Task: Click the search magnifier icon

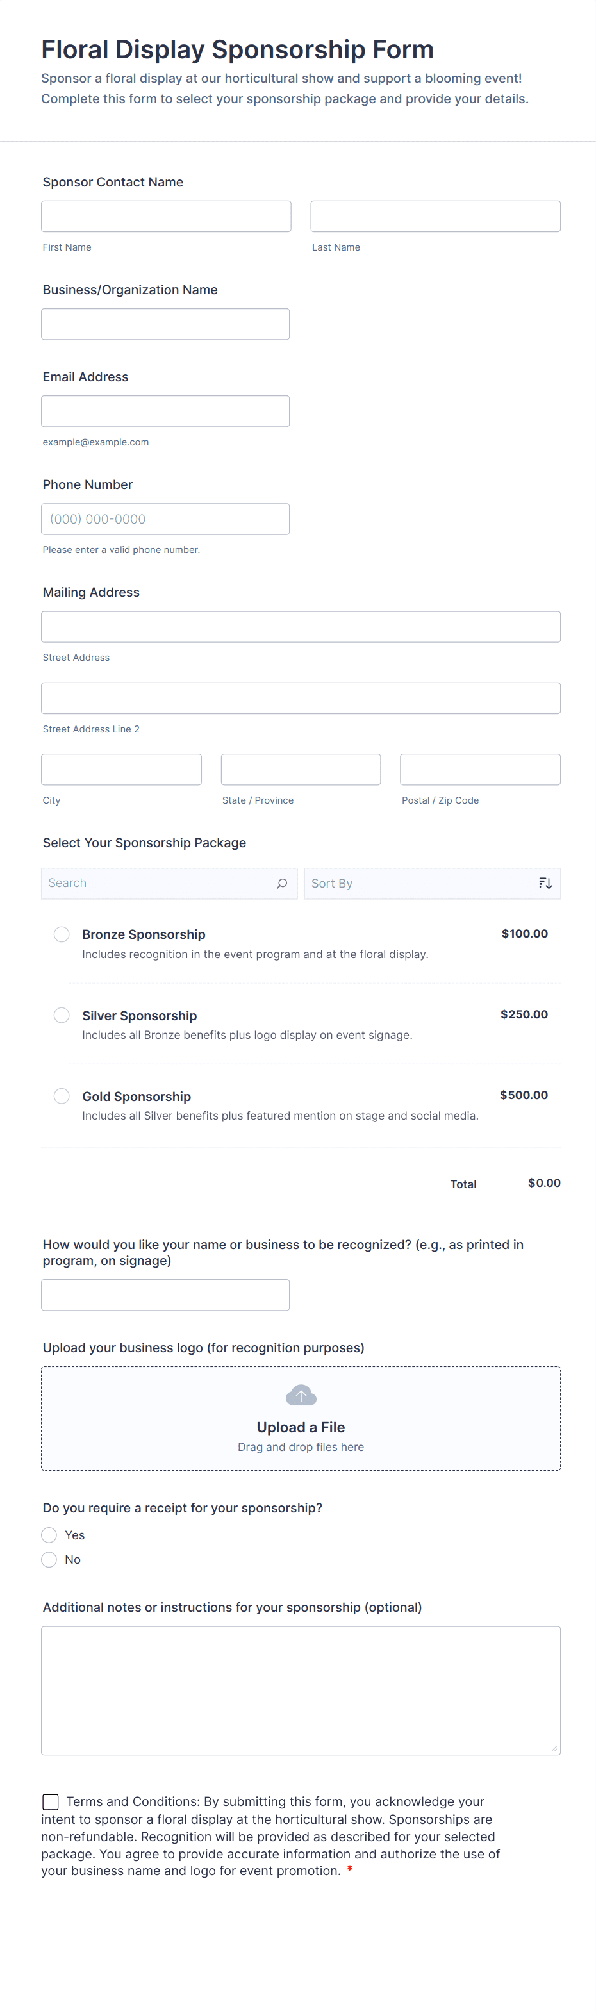Action: click(x=282, y=883)
